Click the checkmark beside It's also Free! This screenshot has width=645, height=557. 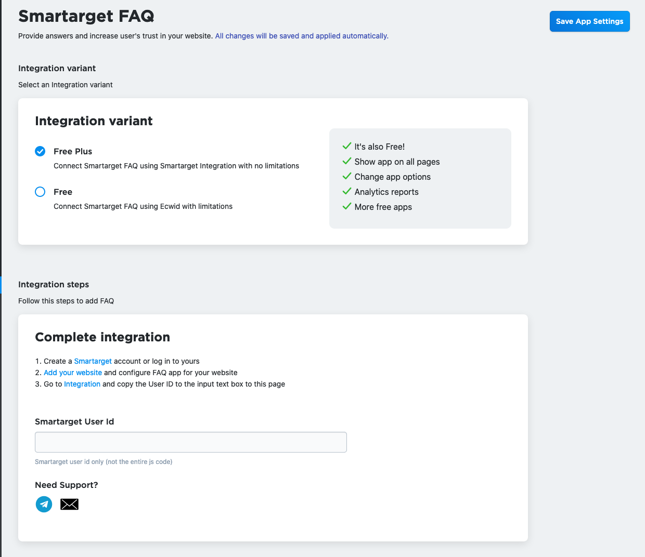click(x=347, y=146)
